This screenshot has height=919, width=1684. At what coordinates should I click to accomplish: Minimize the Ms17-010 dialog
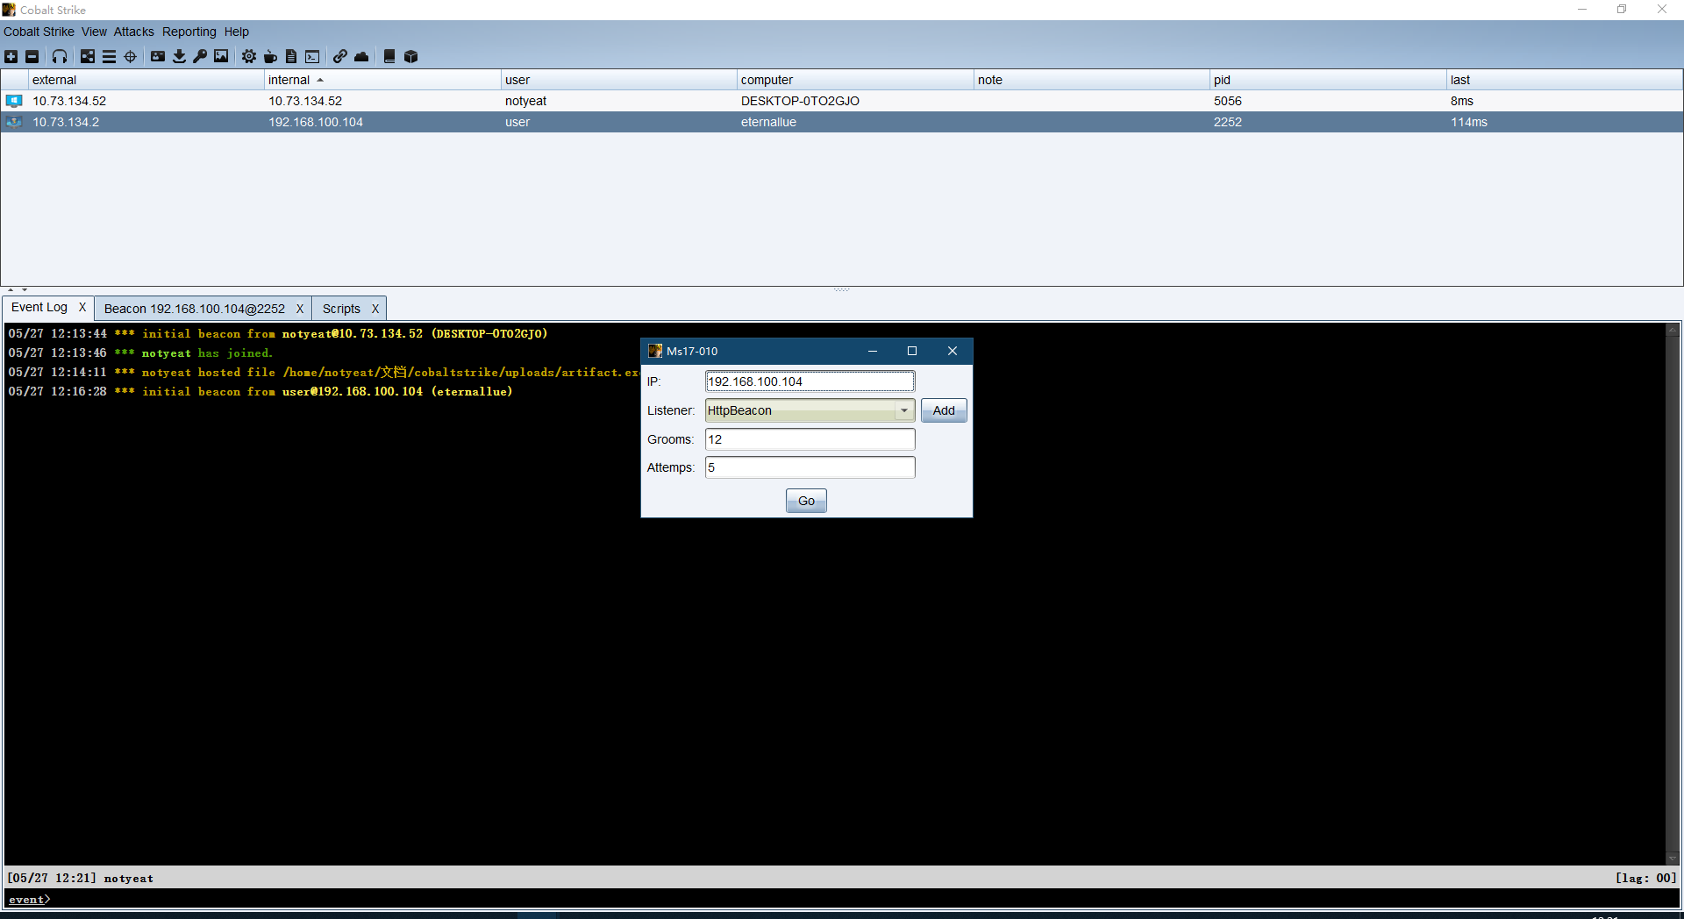[x=873, y=351]
